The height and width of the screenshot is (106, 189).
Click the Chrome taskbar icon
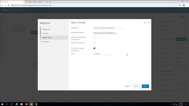31,104
